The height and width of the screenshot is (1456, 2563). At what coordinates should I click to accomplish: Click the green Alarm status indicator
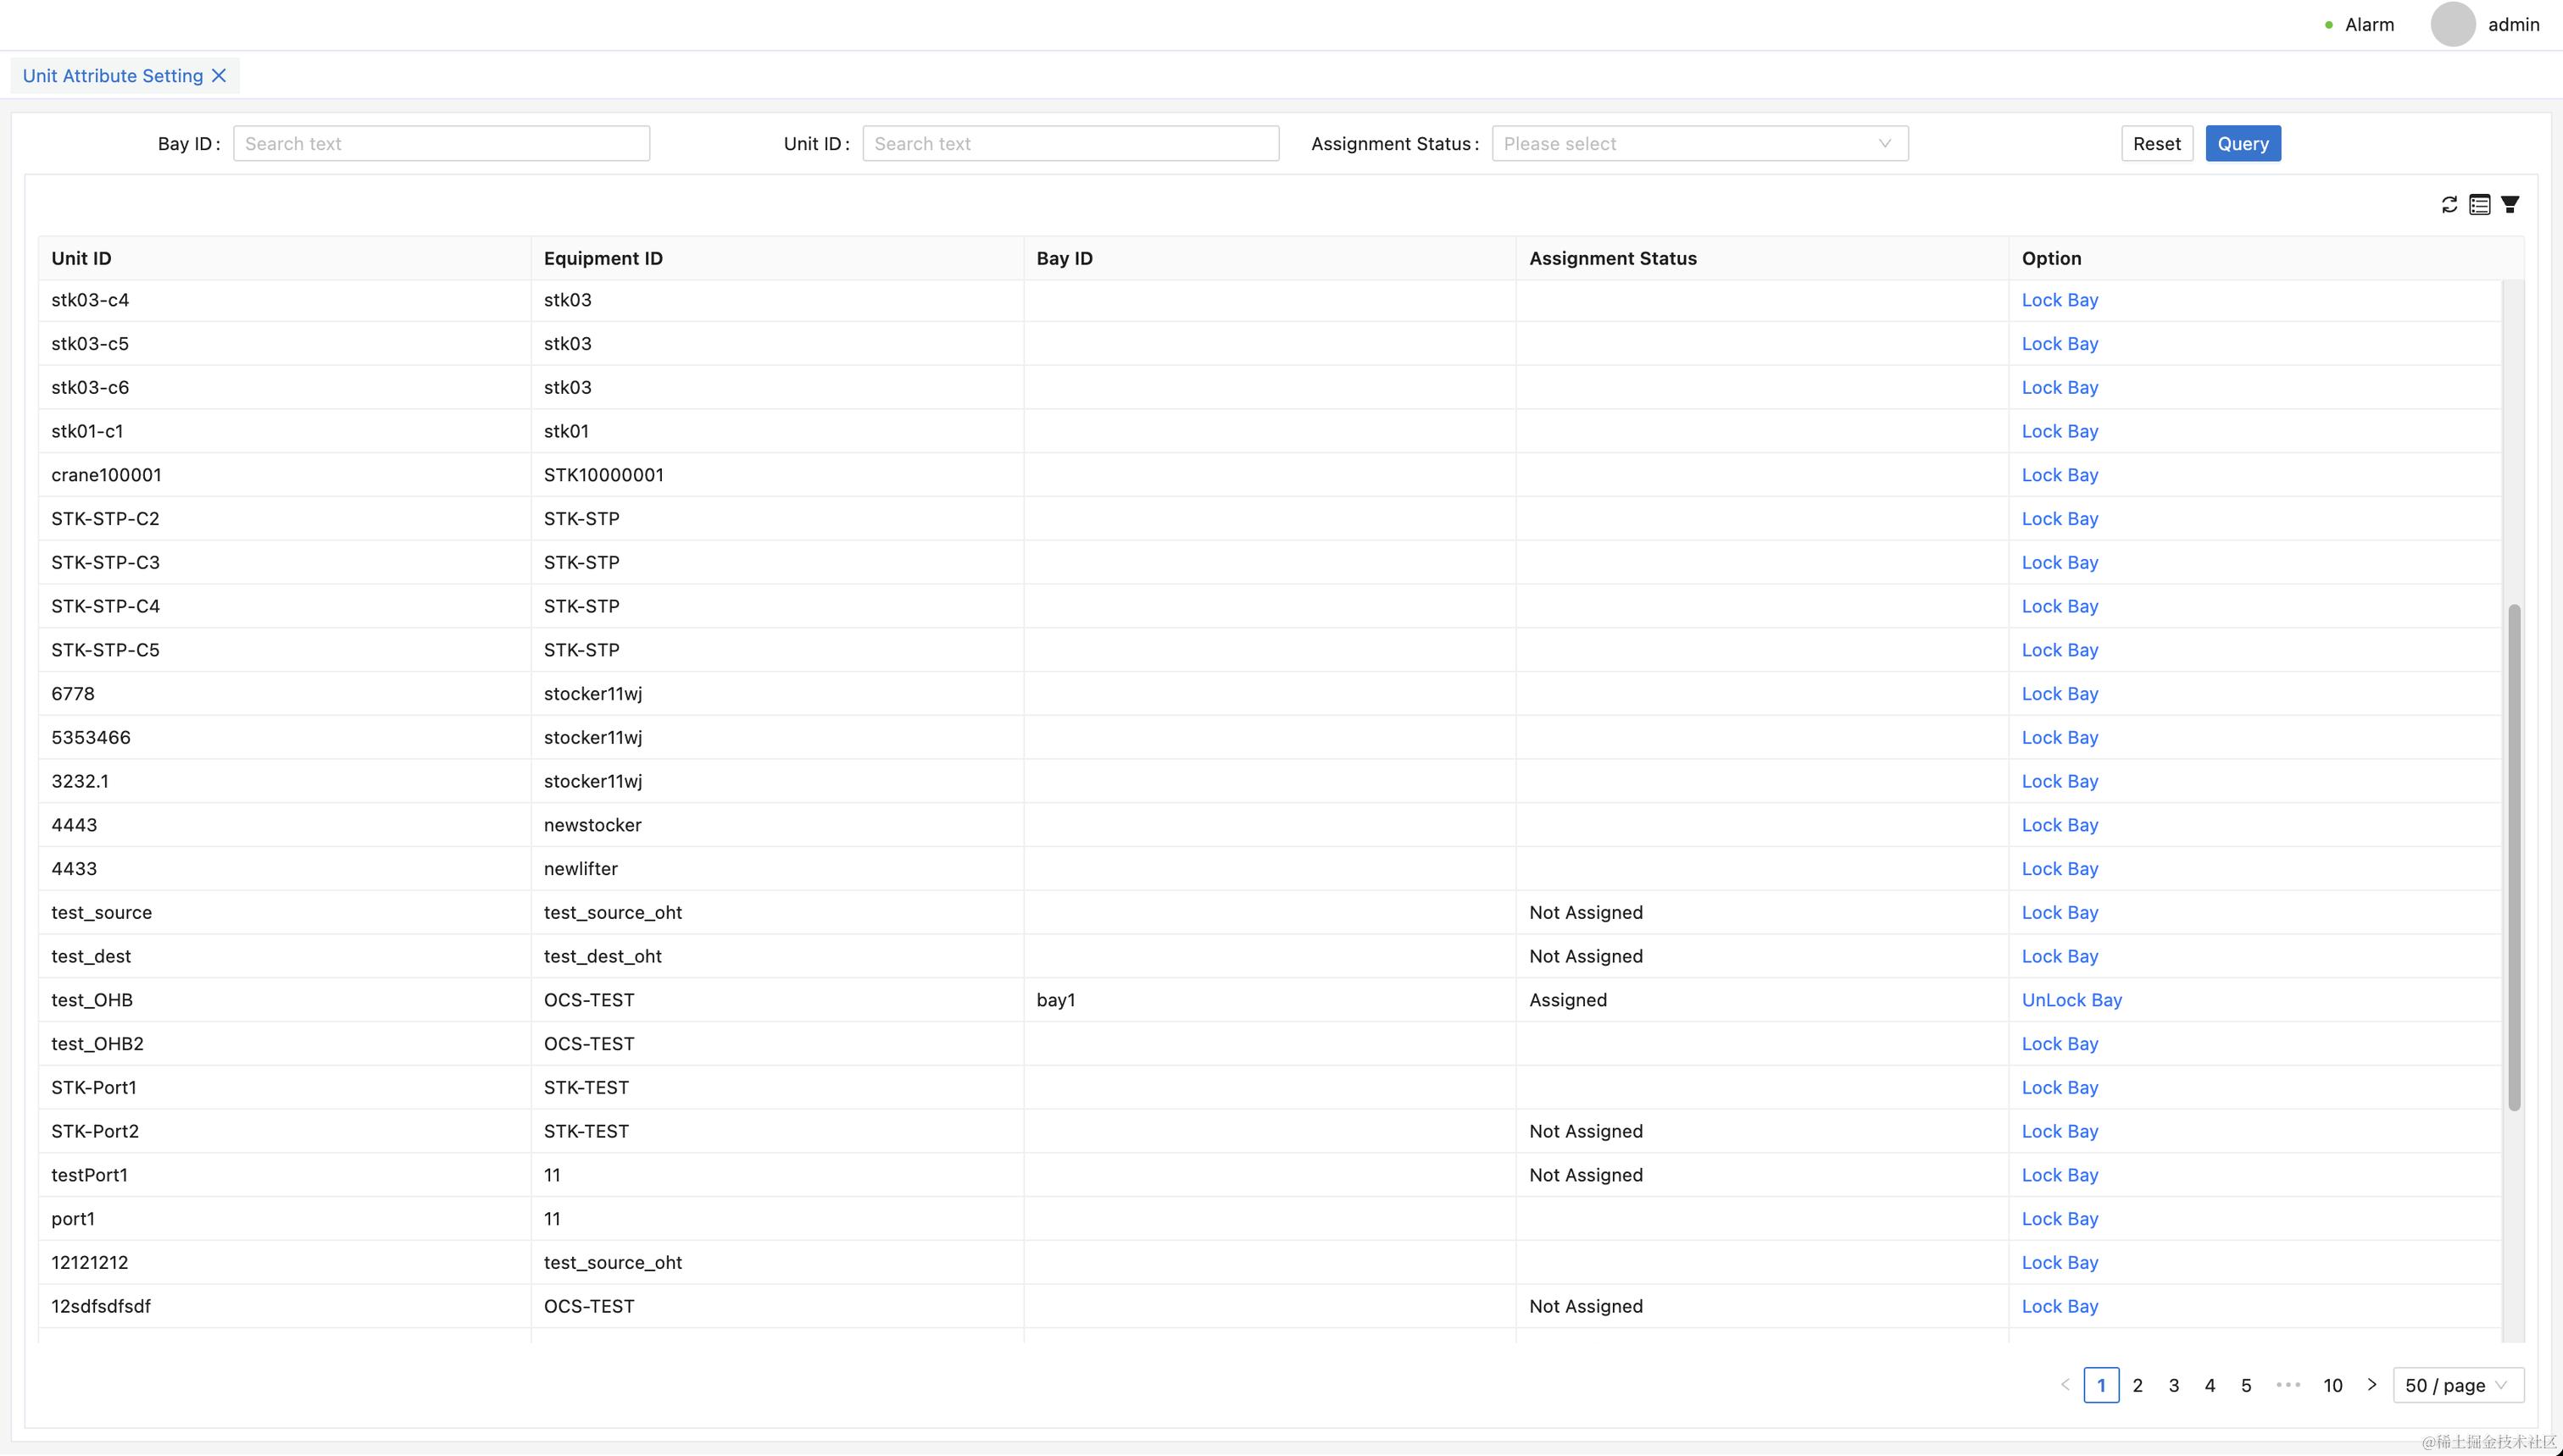[x=2329, y=25]
